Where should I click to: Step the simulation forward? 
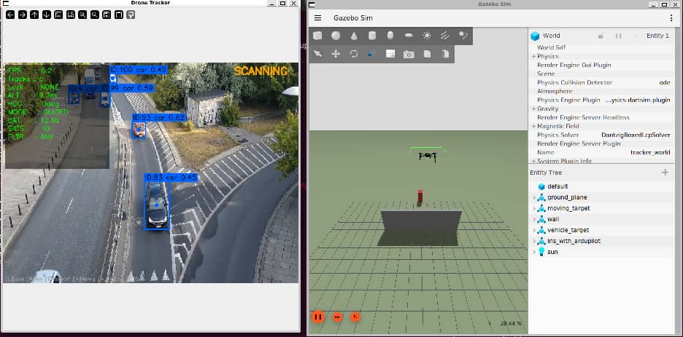[338, 317]
